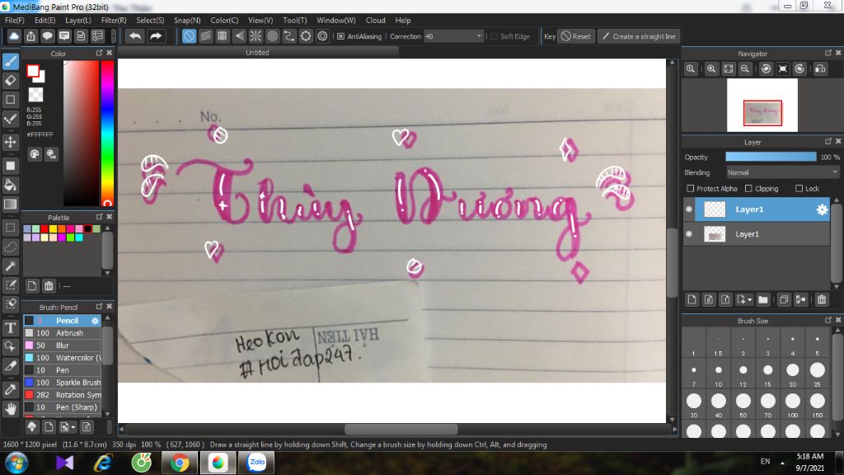The image size is (844, 475).
Task: Adjust the layer Opacity slider
Action: (771, 157)
